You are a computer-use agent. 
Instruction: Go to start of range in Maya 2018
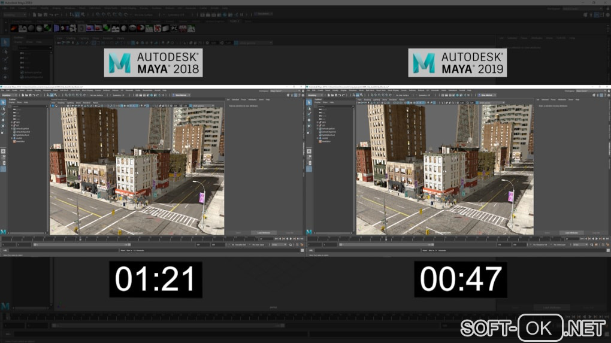coord(276,239)
